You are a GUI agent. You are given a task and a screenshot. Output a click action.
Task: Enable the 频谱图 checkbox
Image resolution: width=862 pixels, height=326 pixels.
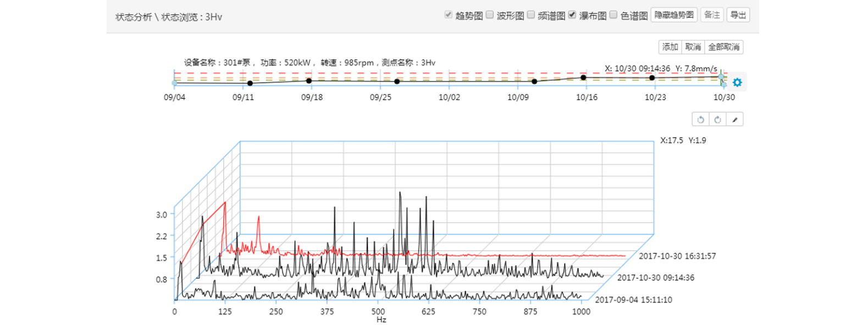click(x=531, y=15)
